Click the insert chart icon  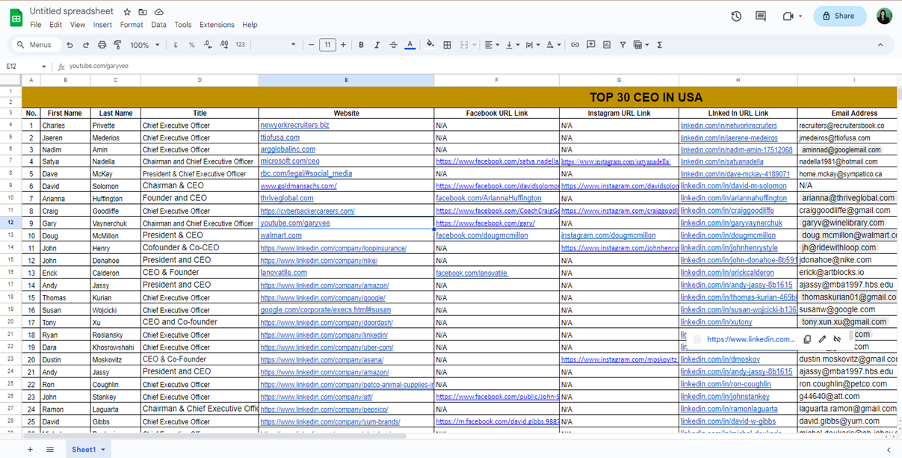[607, 45]
